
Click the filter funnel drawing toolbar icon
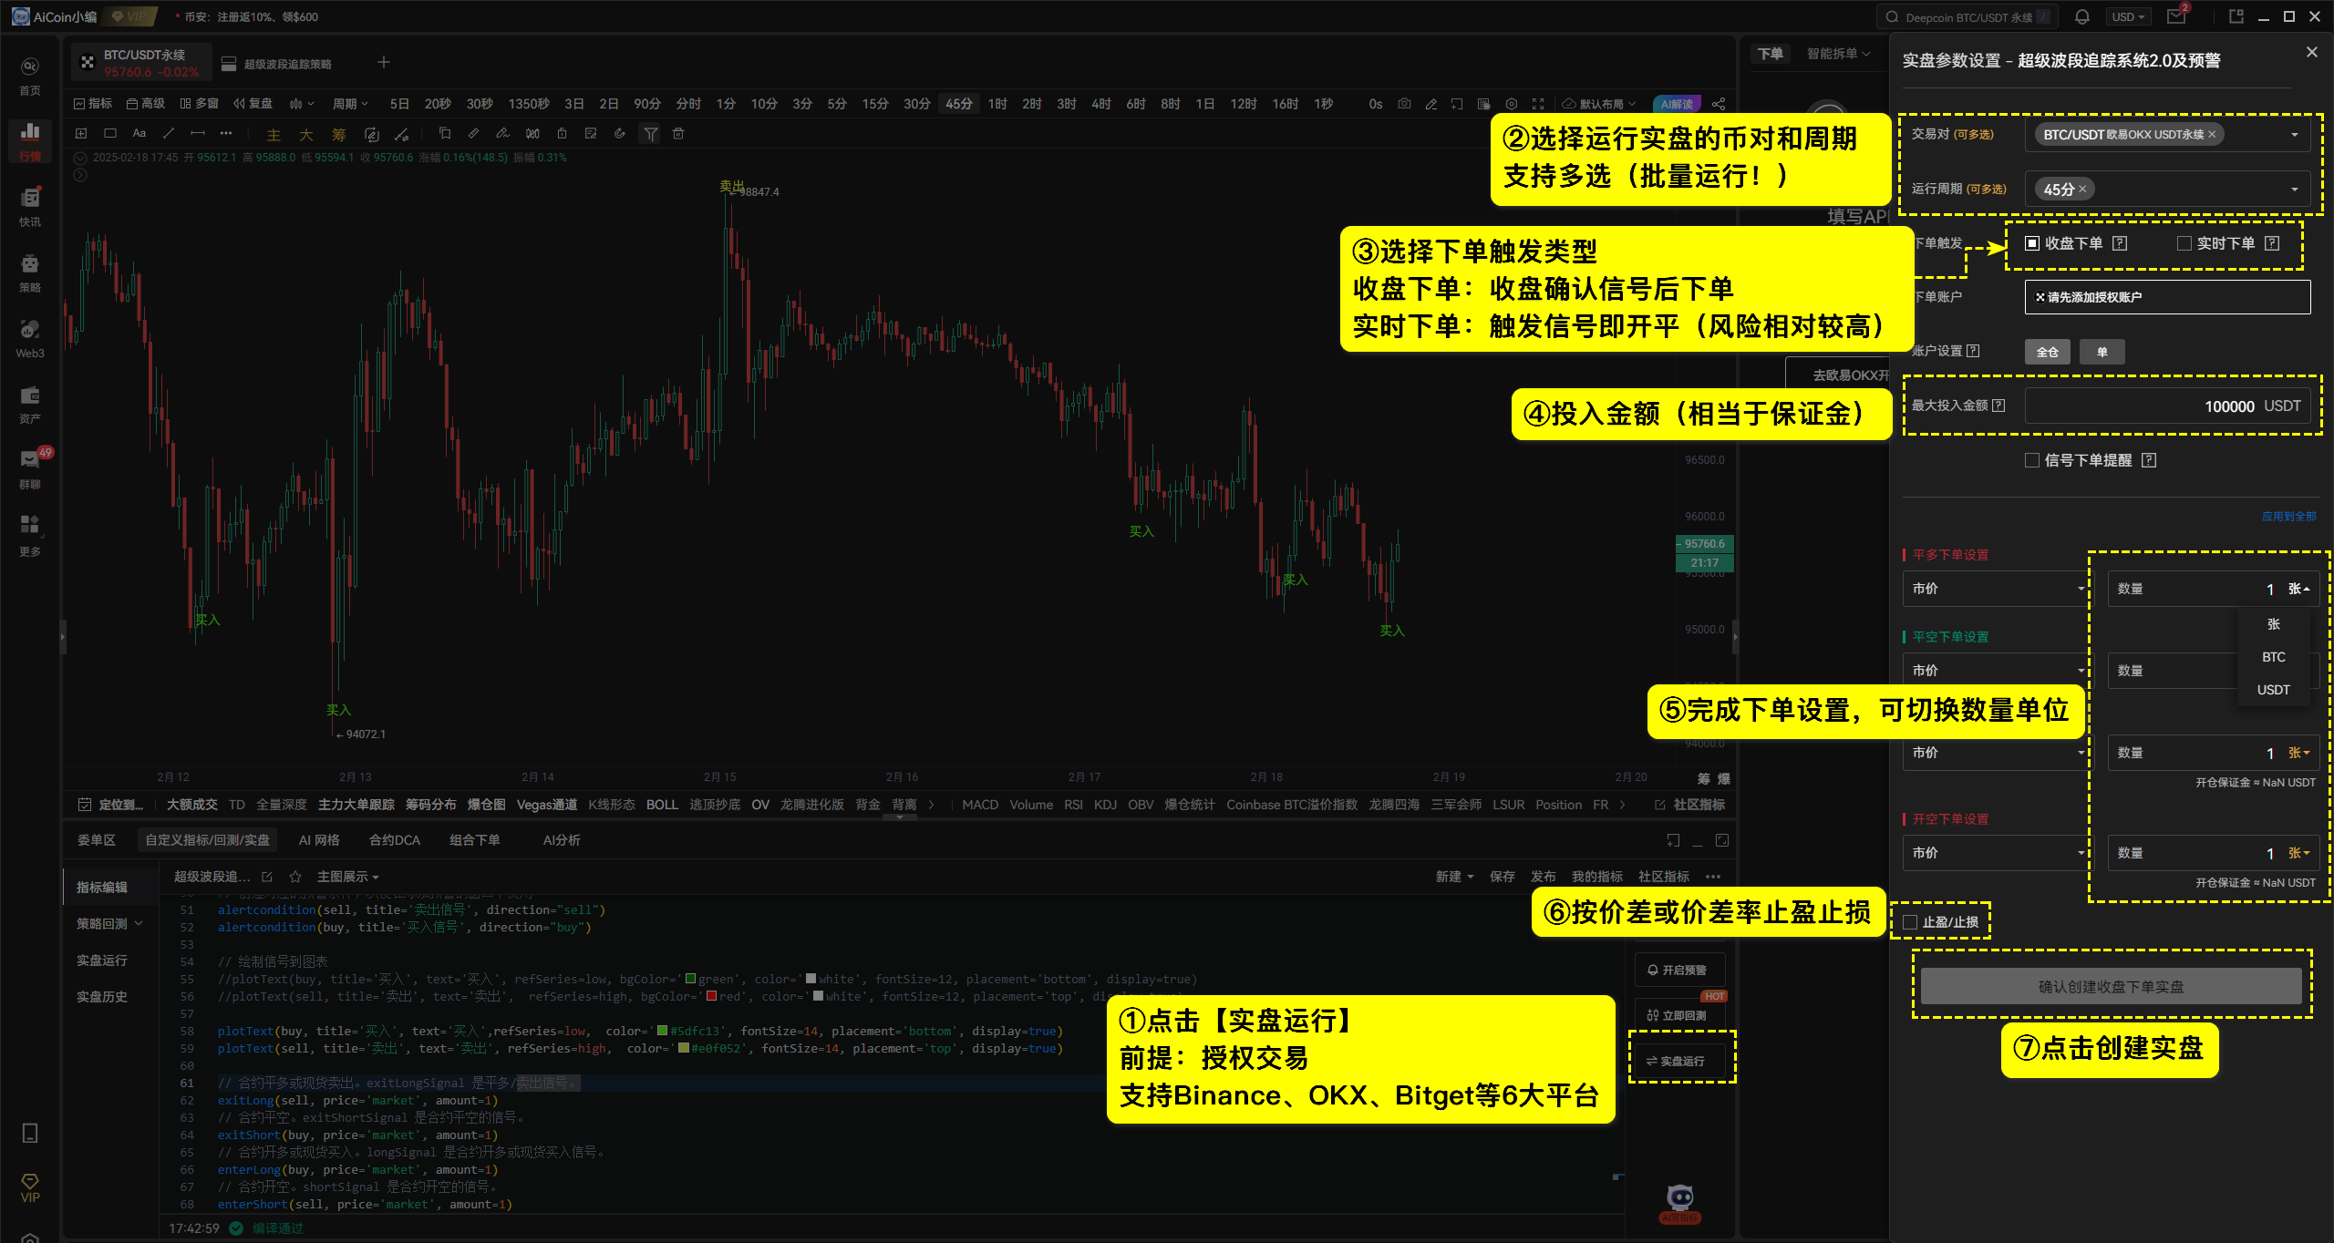click(x=650, y=134)
